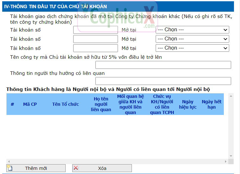The width and height of the screenshot is (240, 174).
Task: Select the third Tài khoản số input
Action: [95, 48]
